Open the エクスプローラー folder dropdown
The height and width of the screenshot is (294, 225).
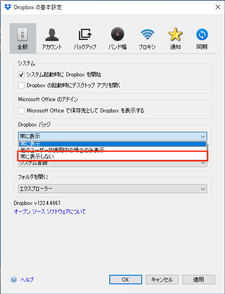point(113,188)
